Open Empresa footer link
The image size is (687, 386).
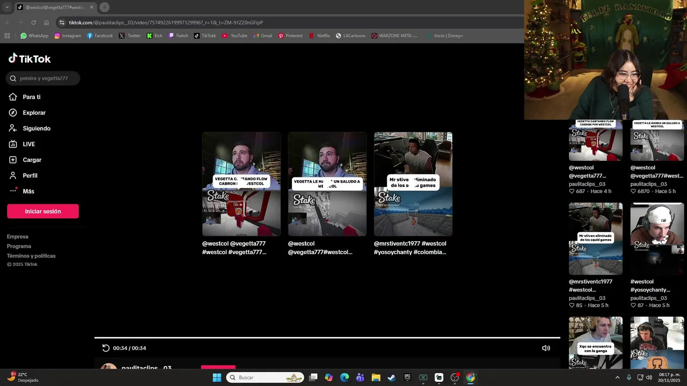pos(18,236)
